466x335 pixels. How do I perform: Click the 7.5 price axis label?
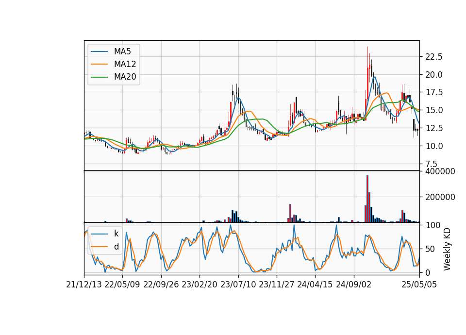pos(431,164)
